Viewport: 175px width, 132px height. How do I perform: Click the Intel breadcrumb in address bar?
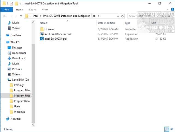click(35, 16)
